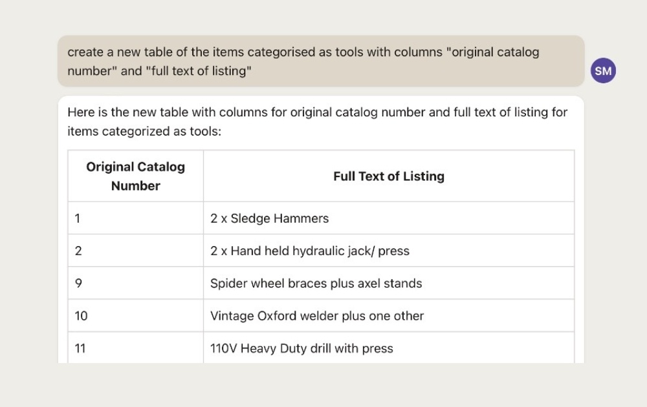Click the quoted text "full text of listing" in prompt
The height and width of the screenshot is (407, 647).
(x=199, y=71)
